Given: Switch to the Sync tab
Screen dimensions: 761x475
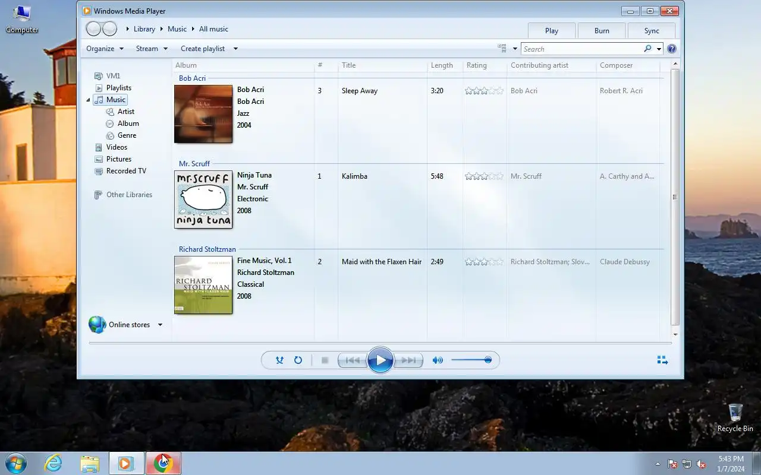Looking at the screenshot, I should point(652,31).
